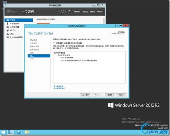
Task: Select the highlighted 确认 wizard step
Action: (x=39, y=56)
